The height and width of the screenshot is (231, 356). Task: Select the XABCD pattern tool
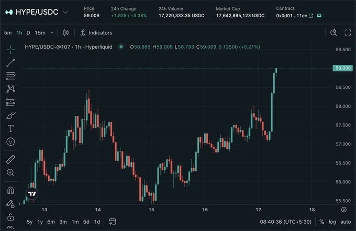(x=10, y=89)
